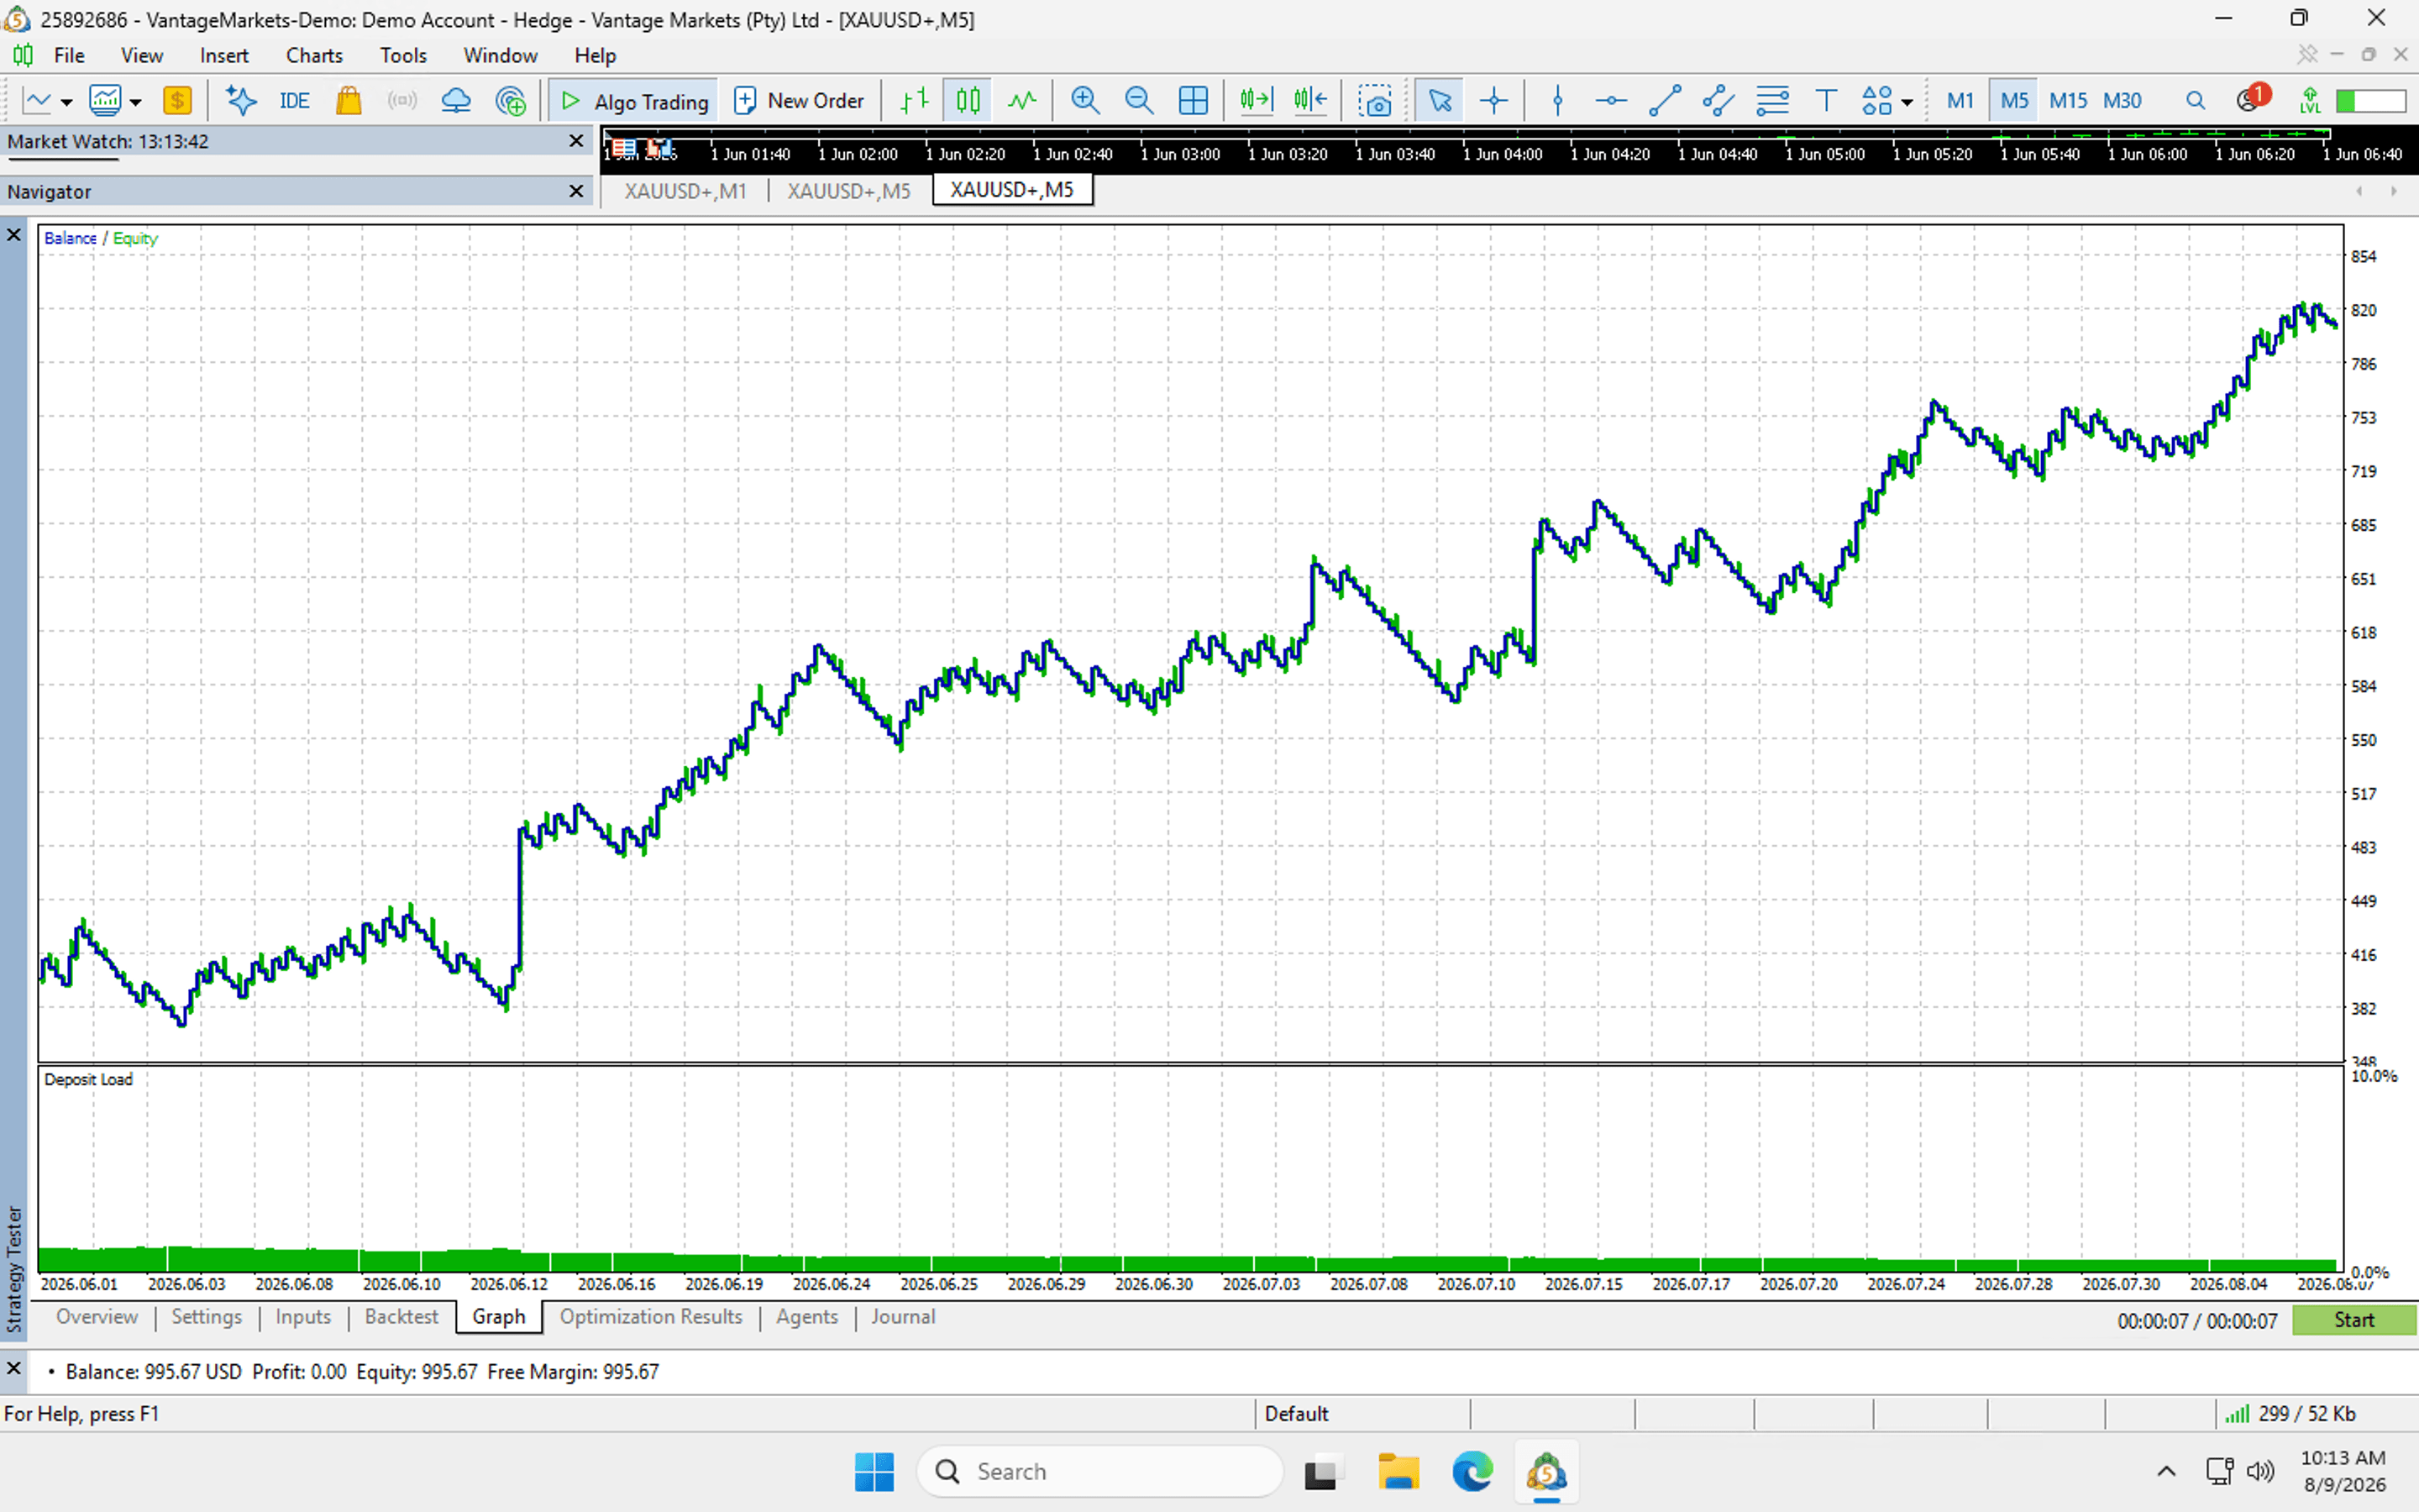Switch timeframe to M30

tap(2123, 101)
